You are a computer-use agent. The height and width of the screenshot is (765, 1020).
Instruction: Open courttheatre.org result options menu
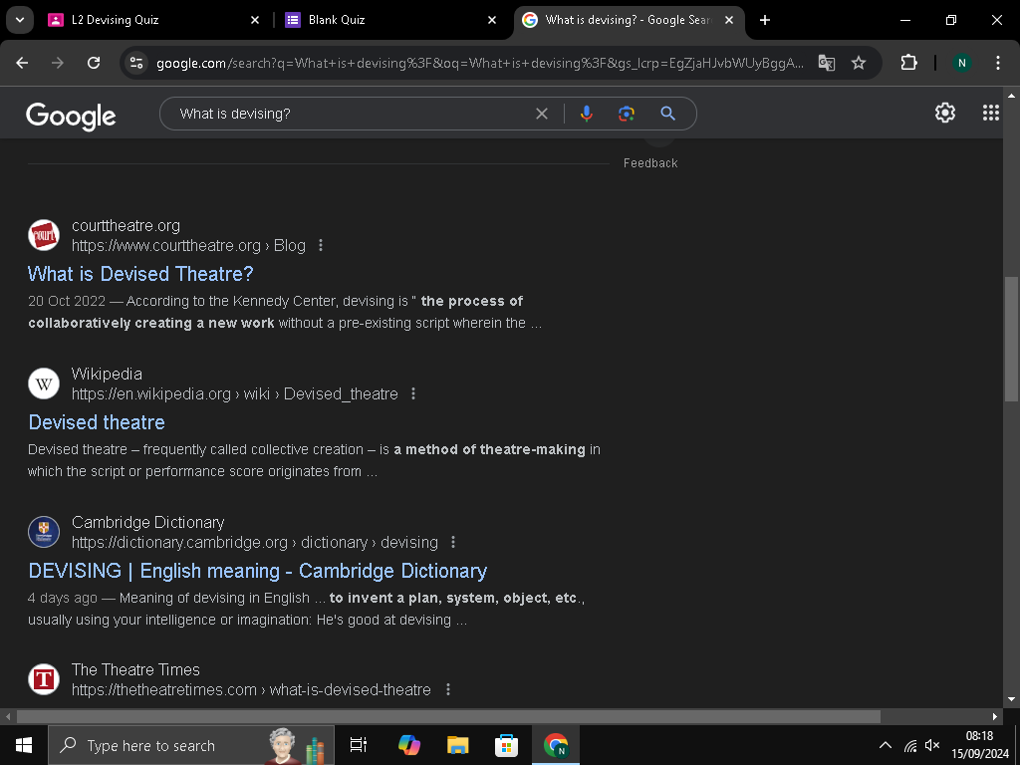click(320, 245)
